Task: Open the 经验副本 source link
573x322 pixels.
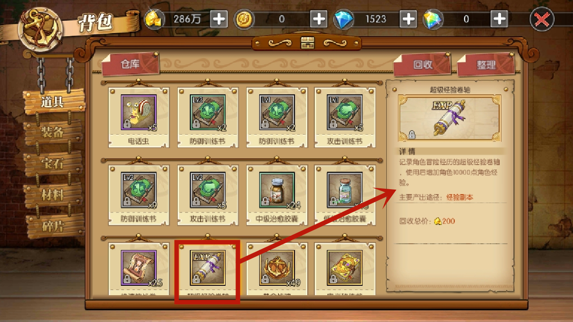Action: click(x=460, y=197)
